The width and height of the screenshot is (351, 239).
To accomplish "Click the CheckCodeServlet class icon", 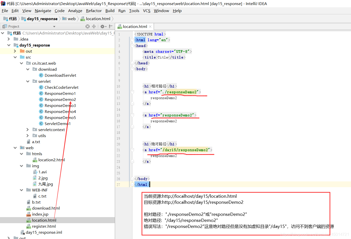I will click(x=41, y=87).
